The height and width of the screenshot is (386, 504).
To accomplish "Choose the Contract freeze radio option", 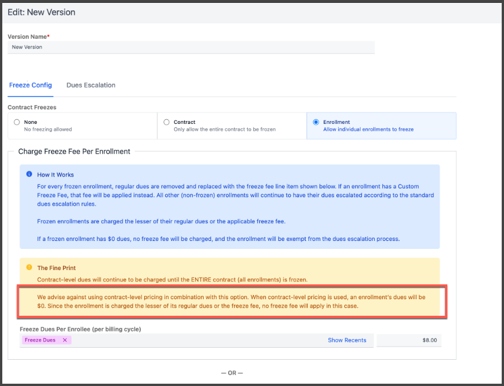I will pos(166,122).
